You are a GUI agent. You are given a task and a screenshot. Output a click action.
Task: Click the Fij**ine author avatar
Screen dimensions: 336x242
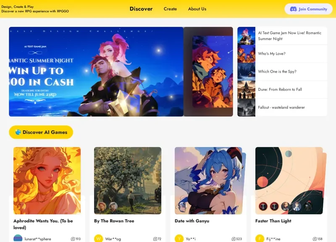click(x=260, y=239)
